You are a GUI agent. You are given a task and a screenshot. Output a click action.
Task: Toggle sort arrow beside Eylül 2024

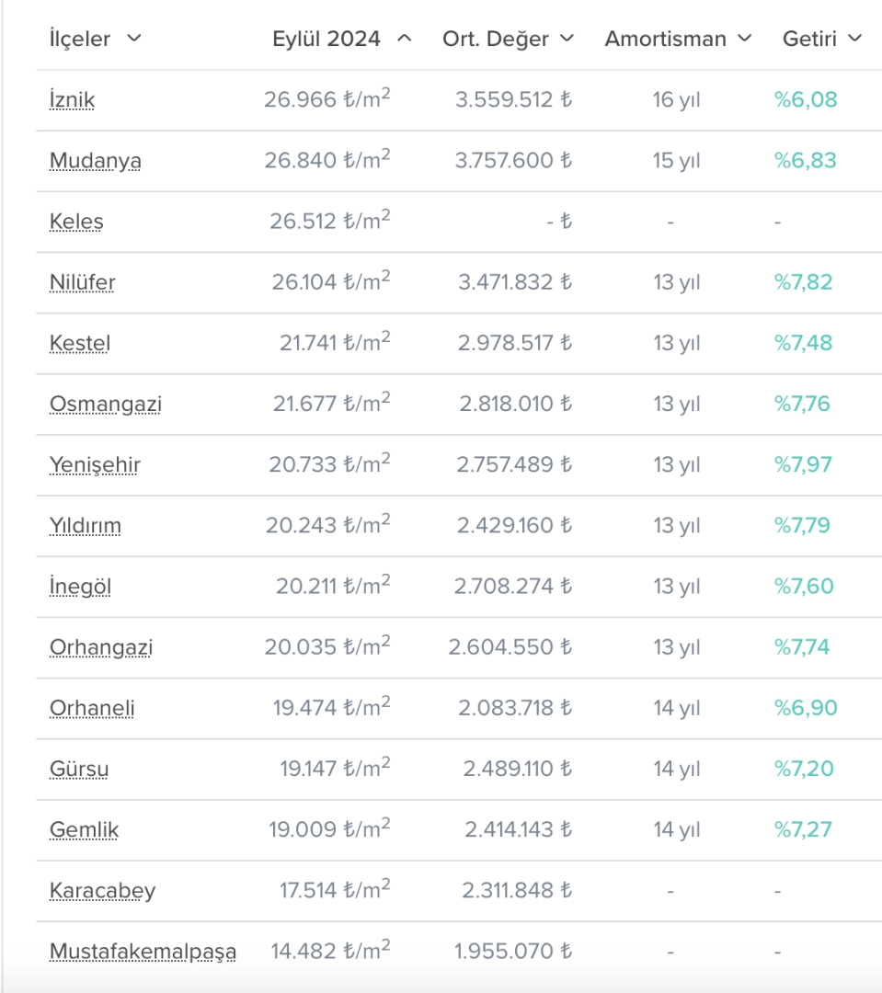coord(405,39)
